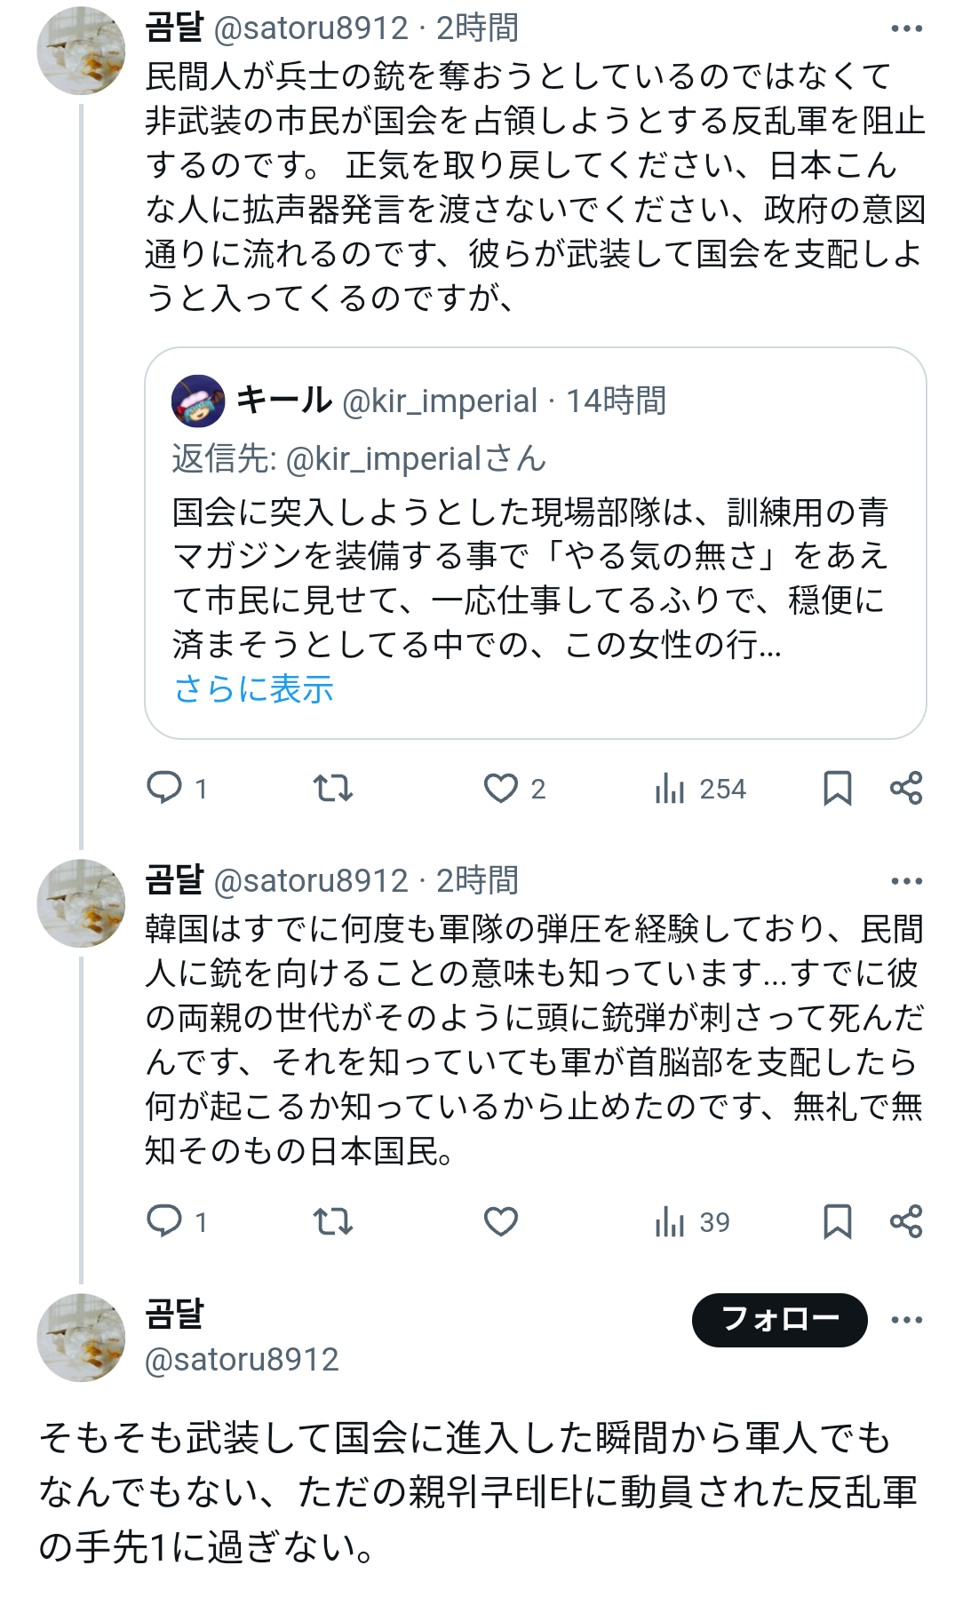Open キール's avatar in quoted tweet

(198, 401)
